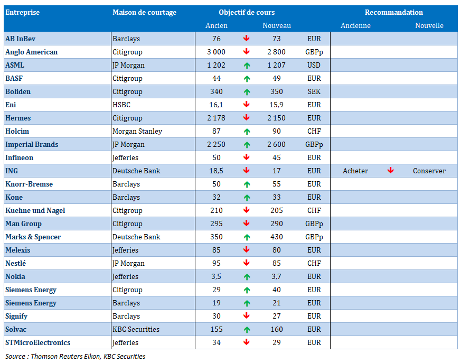Click the green up arrow in the ASML row
Screen dimensions: 461x363
(247, 65)
